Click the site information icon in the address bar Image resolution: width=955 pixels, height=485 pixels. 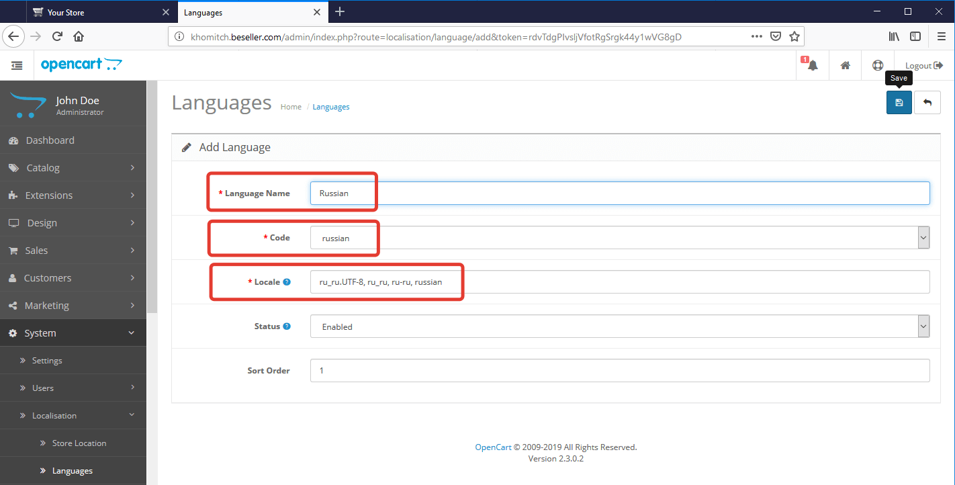(179, 37)
